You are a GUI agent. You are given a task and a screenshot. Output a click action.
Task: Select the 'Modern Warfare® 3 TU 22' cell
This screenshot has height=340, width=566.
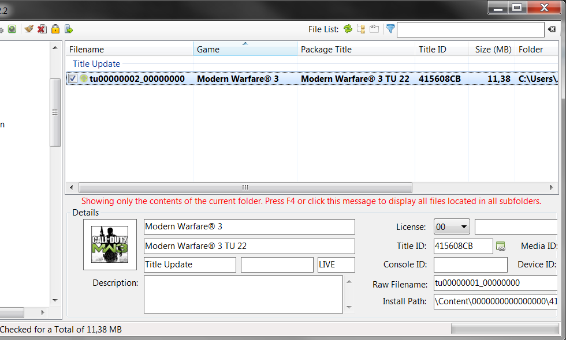coord(355,78)
